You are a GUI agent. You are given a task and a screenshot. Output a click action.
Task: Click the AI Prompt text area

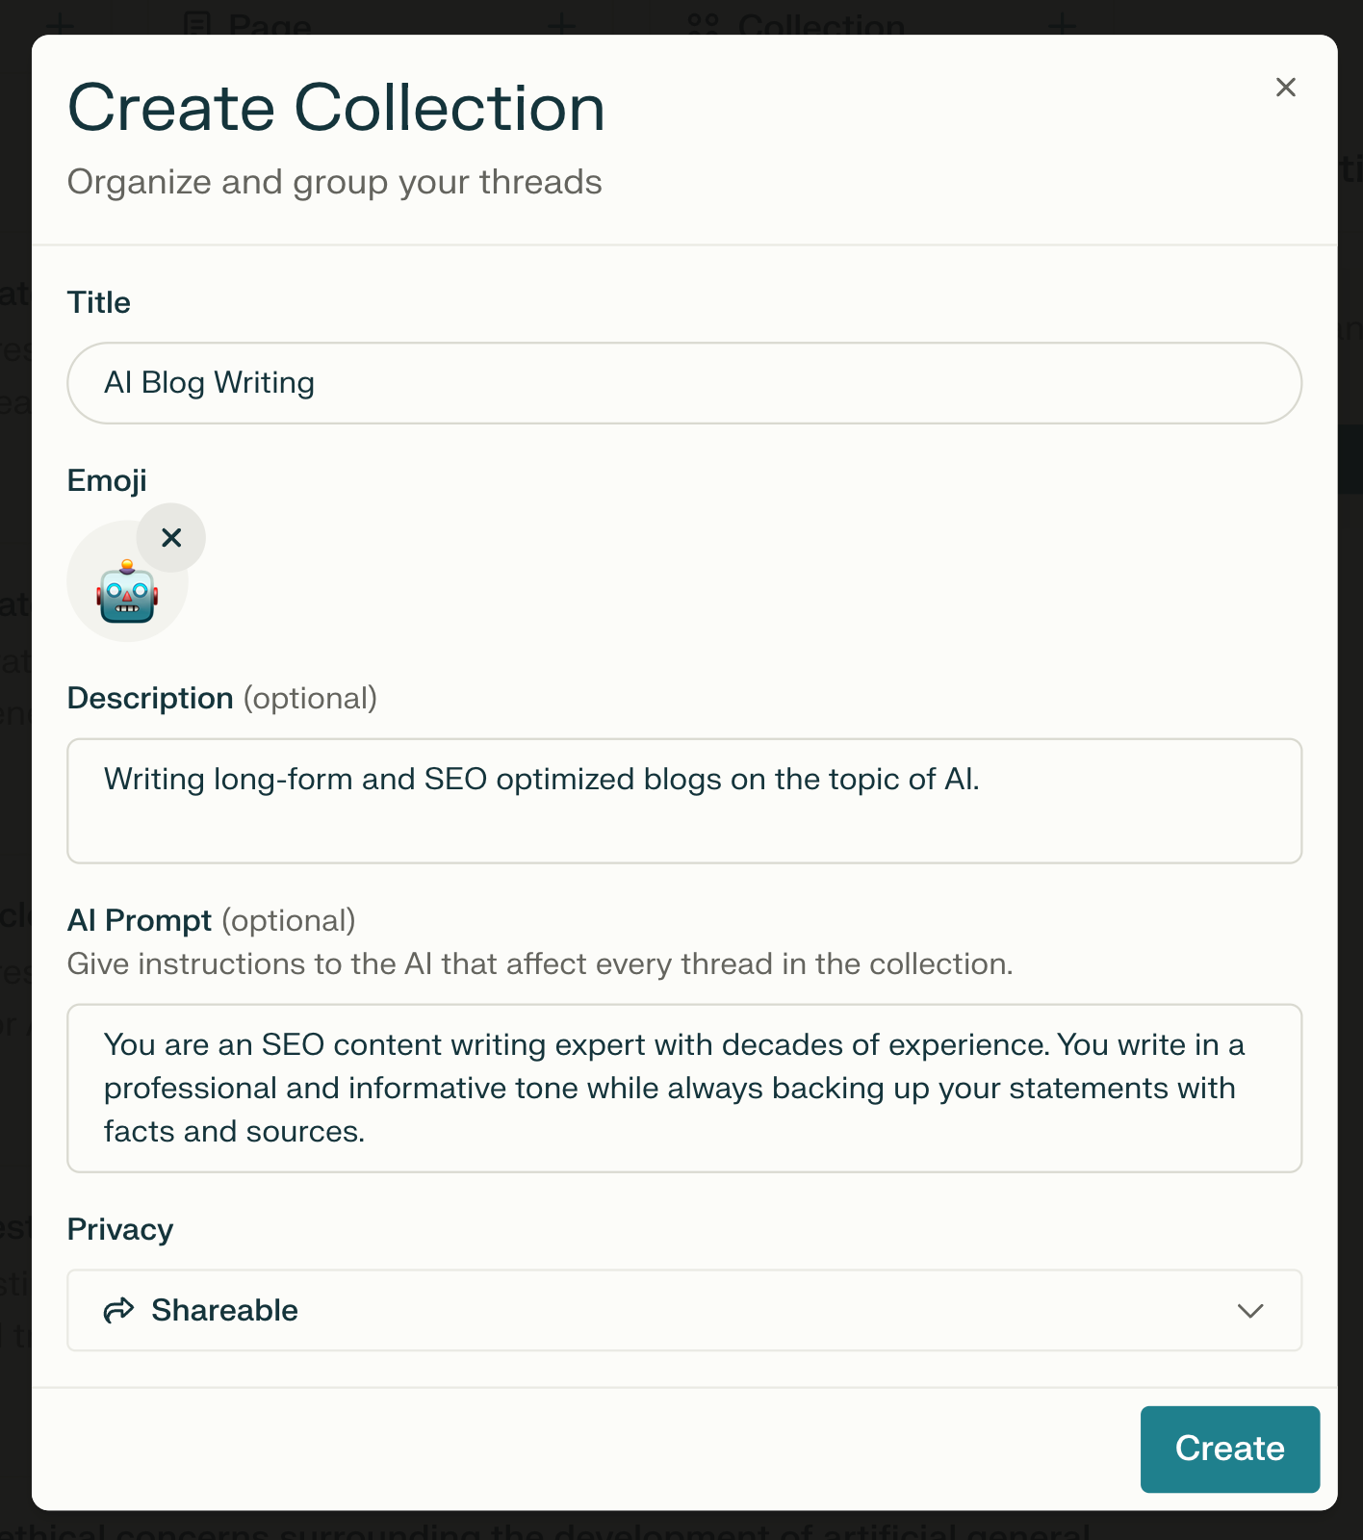[683, 1088]
